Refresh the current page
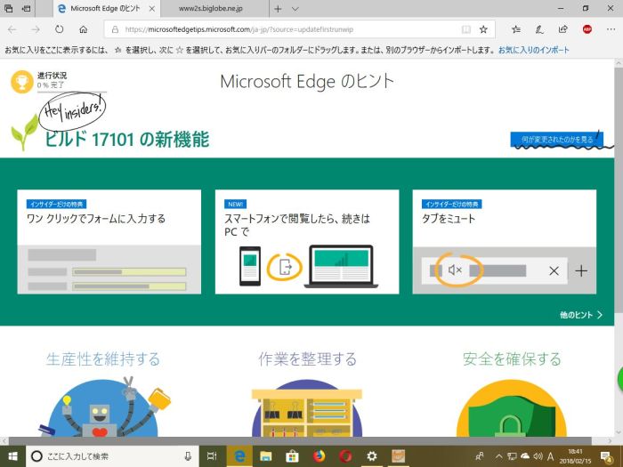Image resolution: width=623 pixels, height=467 pixels. pyautogui.click(x=59, y=29)
